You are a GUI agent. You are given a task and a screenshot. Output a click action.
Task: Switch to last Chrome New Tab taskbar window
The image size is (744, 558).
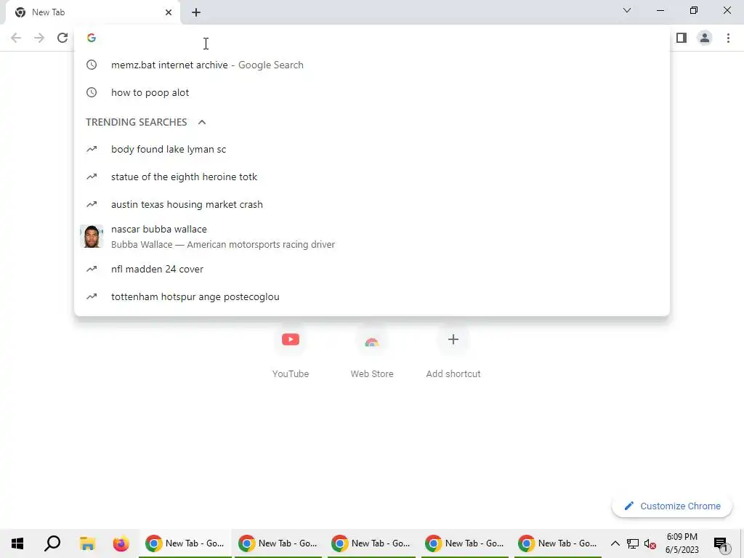558,543
